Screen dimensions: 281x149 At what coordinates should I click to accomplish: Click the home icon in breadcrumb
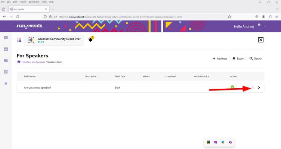click(x=19, y=62)
